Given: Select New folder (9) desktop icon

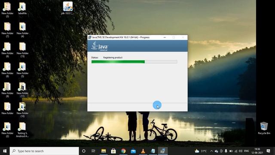Looking at the screenshot, I should pyautogui.click(x=7, y=90).
